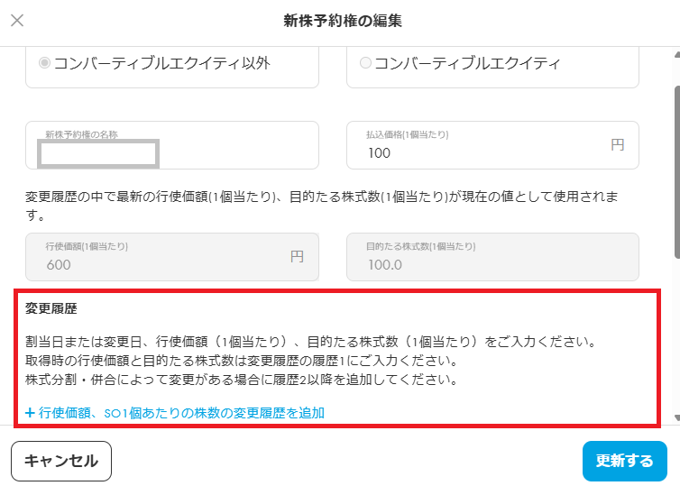680x495 pixels.
Task: Choose the コンバーティブルエクイティ radio option
Action: coord(365,63)
